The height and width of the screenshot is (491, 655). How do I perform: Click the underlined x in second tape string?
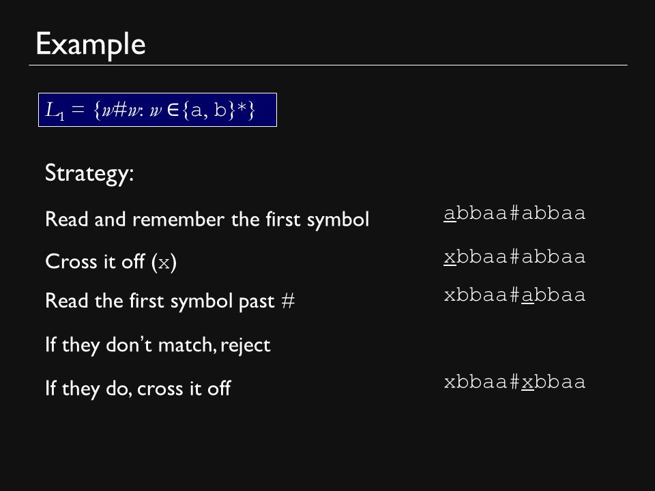pos(450,258)
